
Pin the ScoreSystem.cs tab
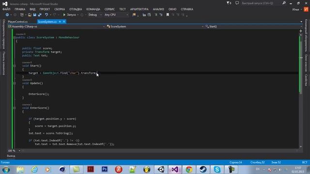(60, 22)
